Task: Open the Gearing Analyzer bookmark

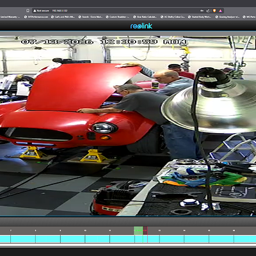Action: 227,17
